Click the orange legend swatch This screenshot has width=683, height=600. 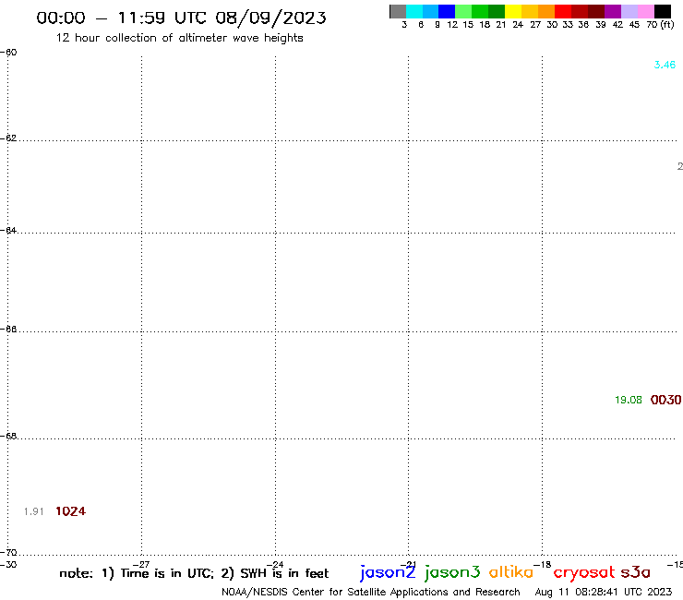pos(546,11)
